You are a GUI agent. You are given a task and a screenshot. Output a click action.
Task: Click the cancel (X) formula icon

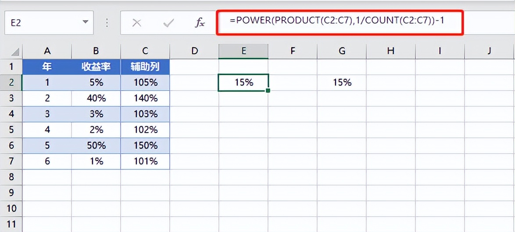point(136,23)
